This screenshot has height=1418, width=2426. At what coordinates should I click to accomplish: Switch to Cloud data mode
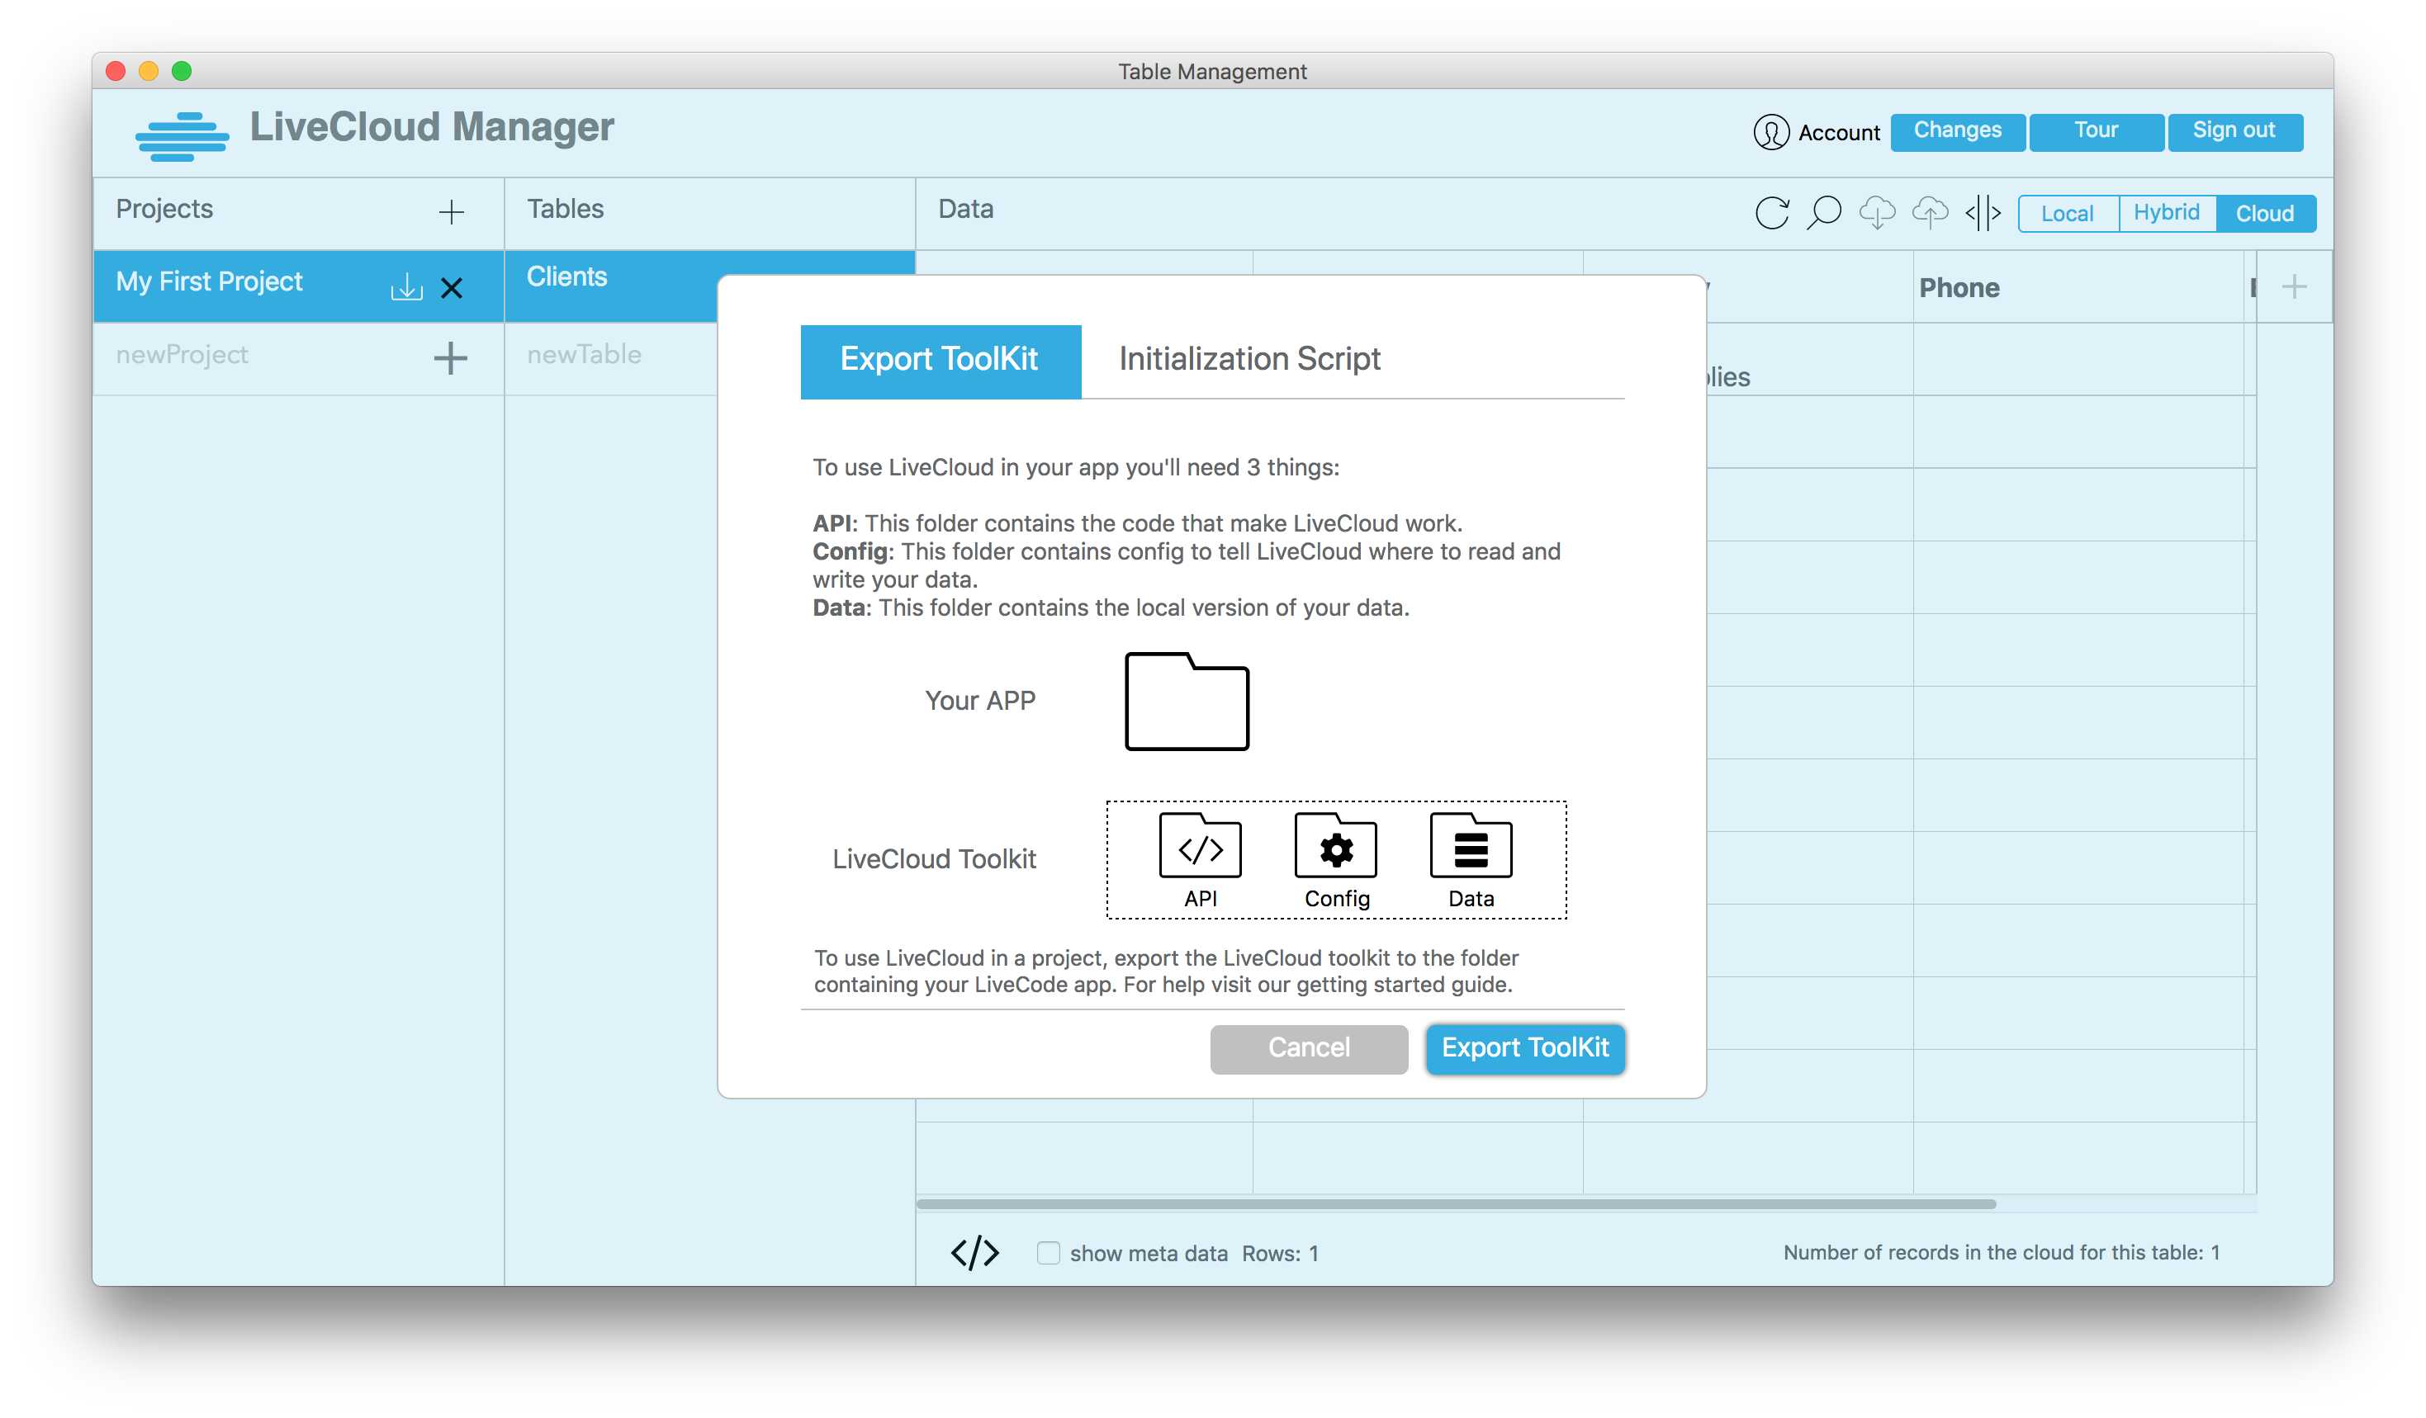(2264, 213)
